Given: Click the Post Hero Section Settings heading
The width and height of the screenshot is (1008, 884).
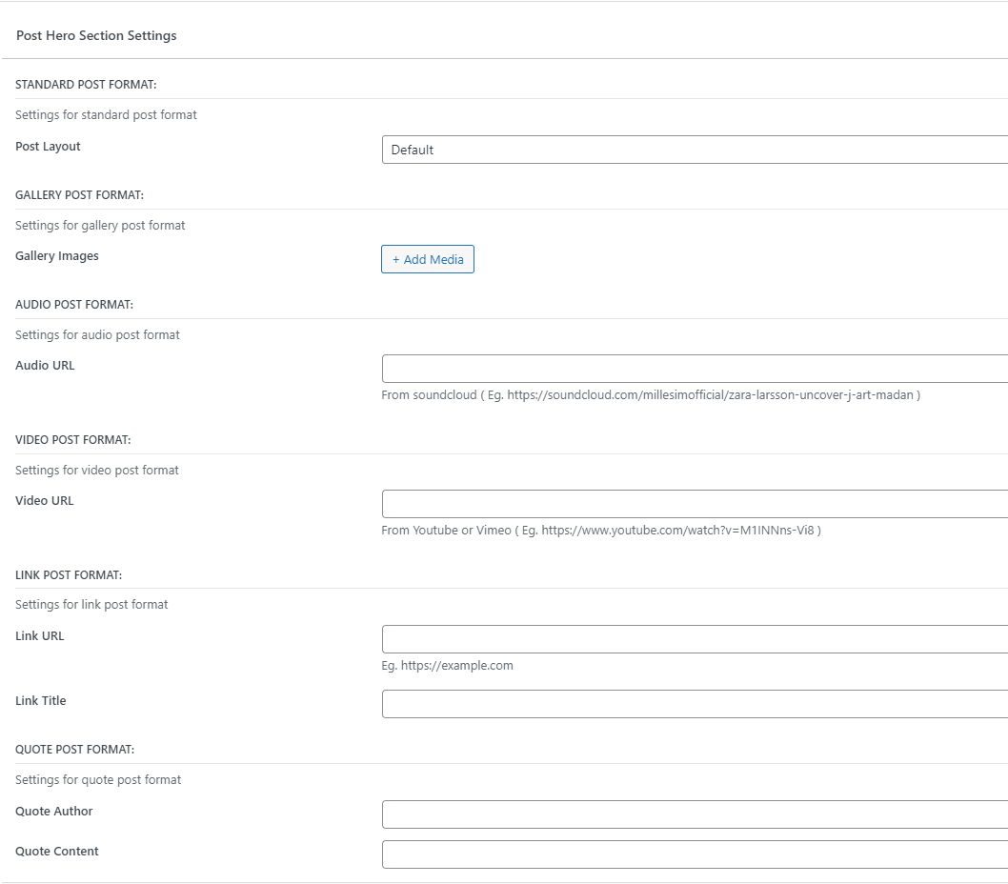Looking at the screenshot, I should [x=96, y=36].
